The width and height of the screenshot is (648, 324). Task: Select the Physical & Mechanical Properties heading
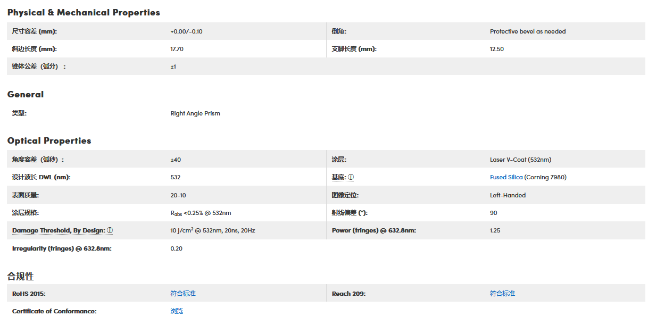click(x=84, y=12)
